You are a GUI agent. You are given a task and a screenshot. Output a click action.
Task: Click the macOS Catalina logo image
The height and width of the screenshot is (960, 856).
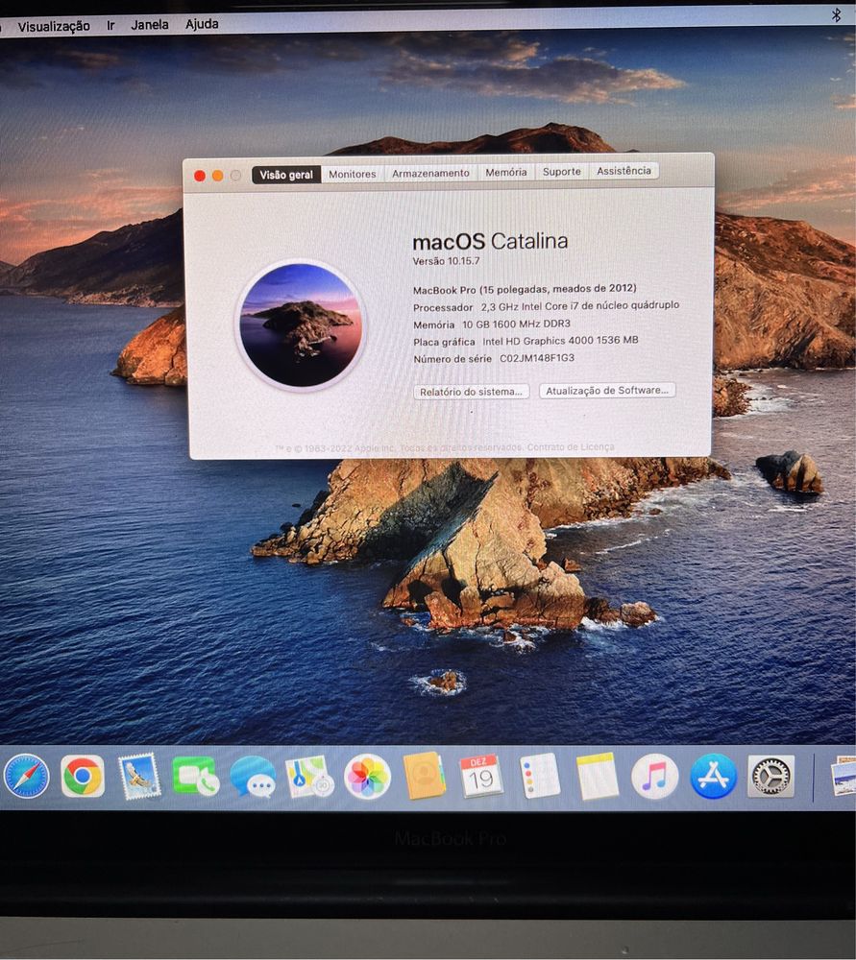[x=301, y=324]
